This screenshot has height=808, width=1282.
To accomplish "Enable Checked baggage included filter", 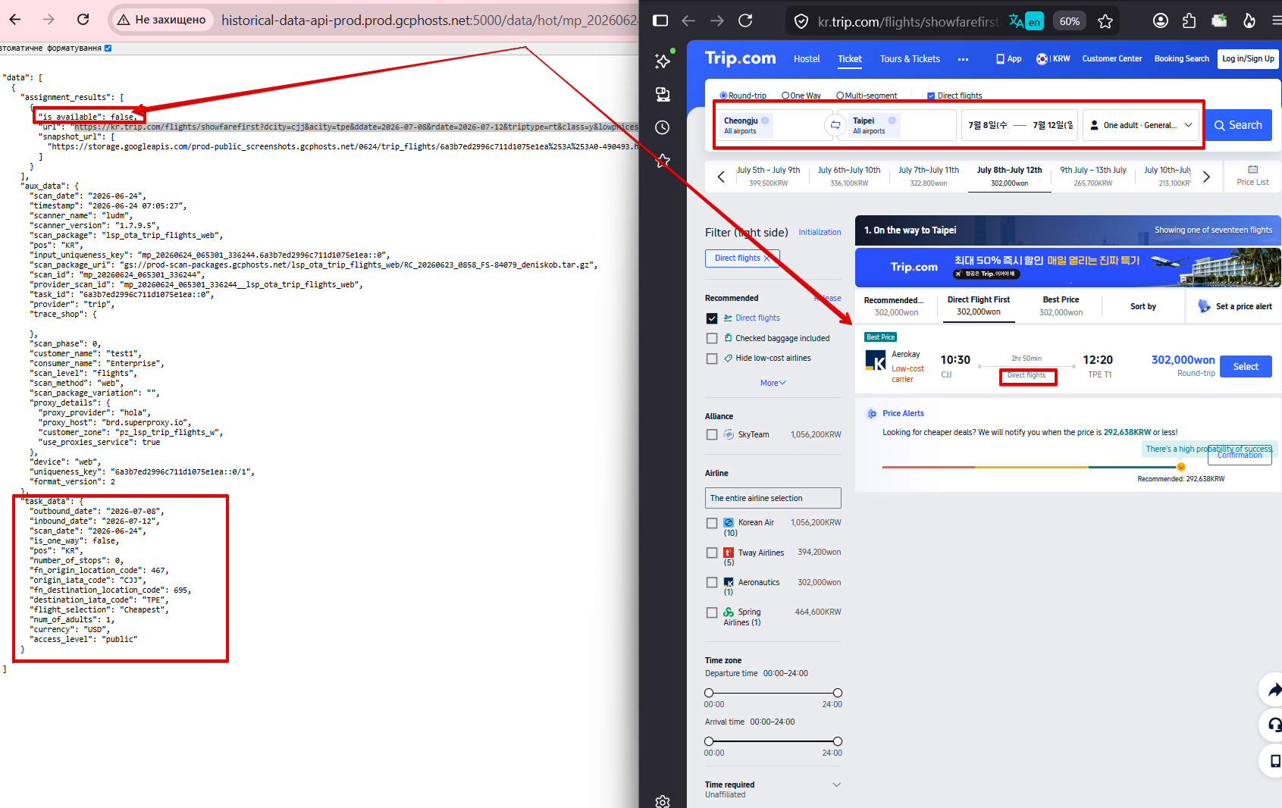I will pos(712,339).
